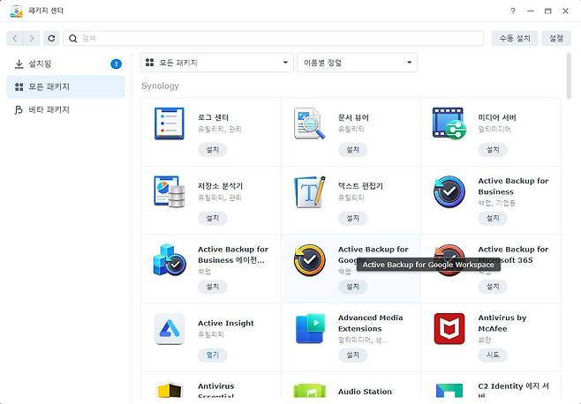Open help with the question mark

tap(513, 11)
